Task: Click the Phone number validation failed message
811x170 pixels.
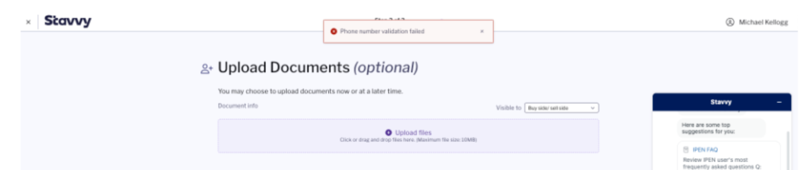Action: (x=382, y=31)
